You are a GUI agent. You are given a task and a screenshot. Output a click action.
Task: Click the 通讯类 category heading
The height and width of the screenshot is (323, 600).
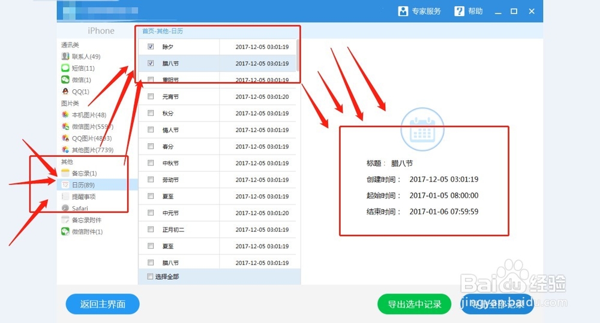coord(70,45)
